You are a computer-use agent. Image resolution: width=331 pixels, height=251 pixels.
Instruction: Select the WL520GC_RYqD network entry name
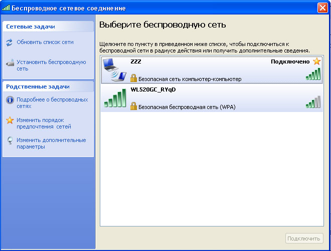[152, 89]
